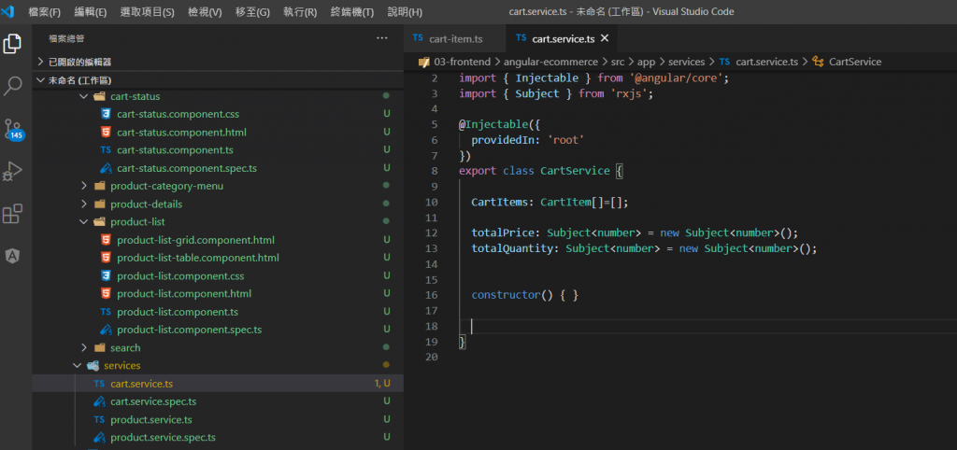
Task: Collapse the services folder
Action: point(121,365)
